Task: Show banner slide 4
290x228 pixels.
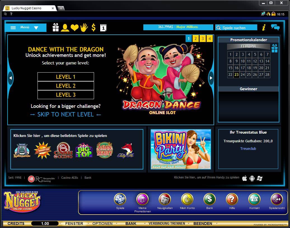Action: [x=210, y=39]
